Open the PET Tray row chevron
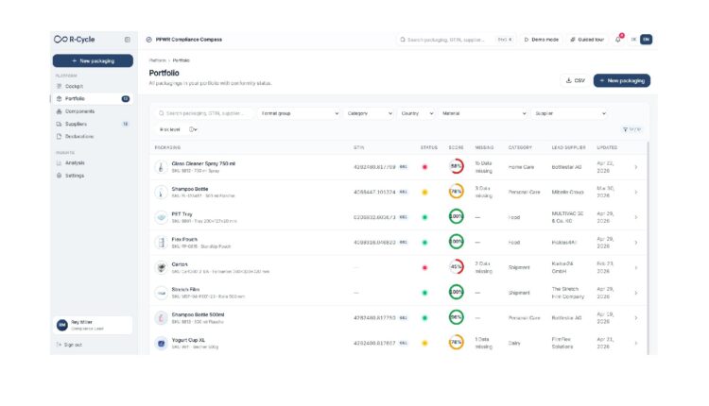This screenshot has height=406, width=709. pyautogui.click(x=636, y=217)
